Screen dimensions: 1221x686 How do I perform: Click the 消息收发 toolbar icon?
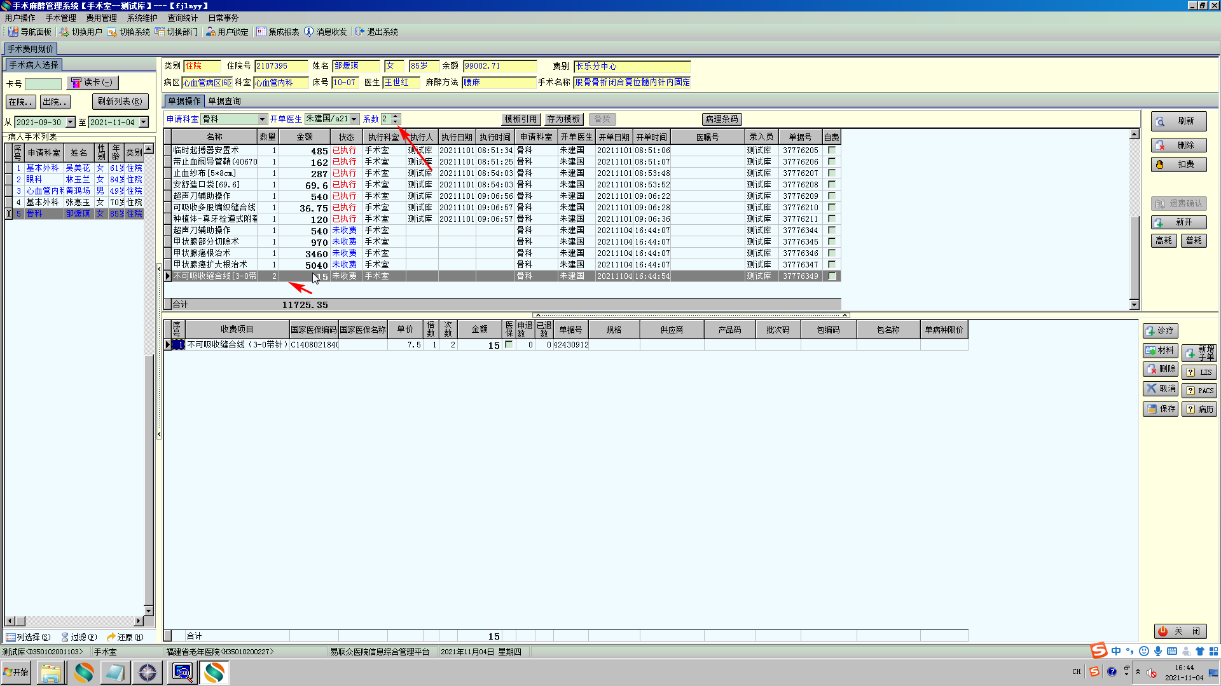[x=309, y=32]
